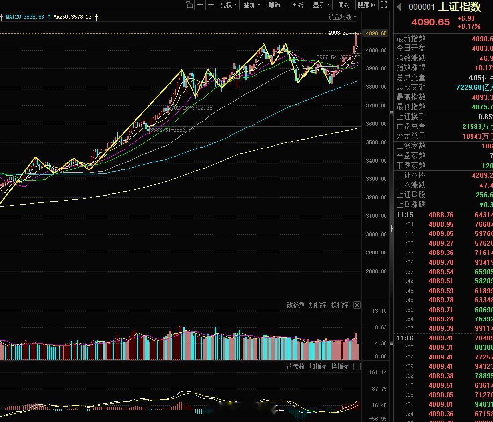Click the 上证指数 title

459,7
